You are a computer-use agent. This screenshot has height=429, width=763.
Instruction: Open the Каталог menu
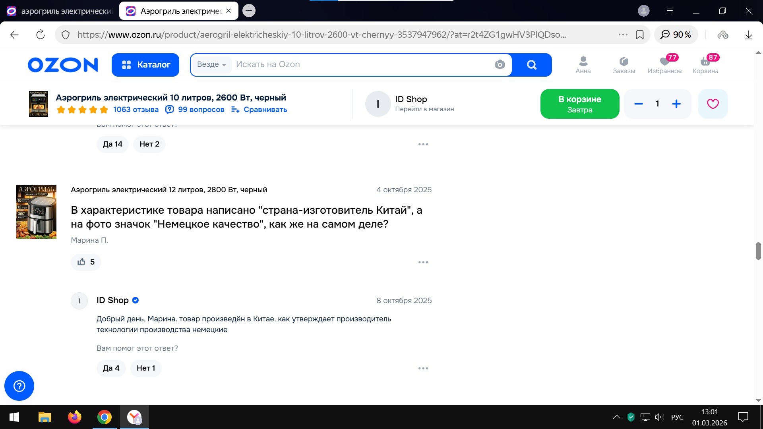click(x=145, y=65)
